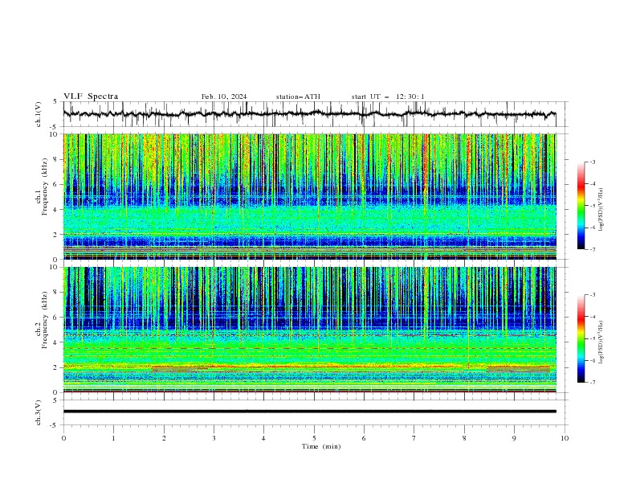Click the "-3" label on upper colorbar
Viewport: 636px width, 492px height.
pyautogui.click(x=592, y=162)
